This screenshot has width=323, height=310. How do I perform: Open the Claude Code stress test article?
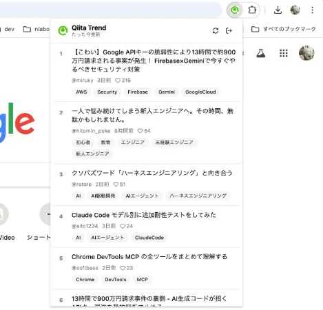144,215
